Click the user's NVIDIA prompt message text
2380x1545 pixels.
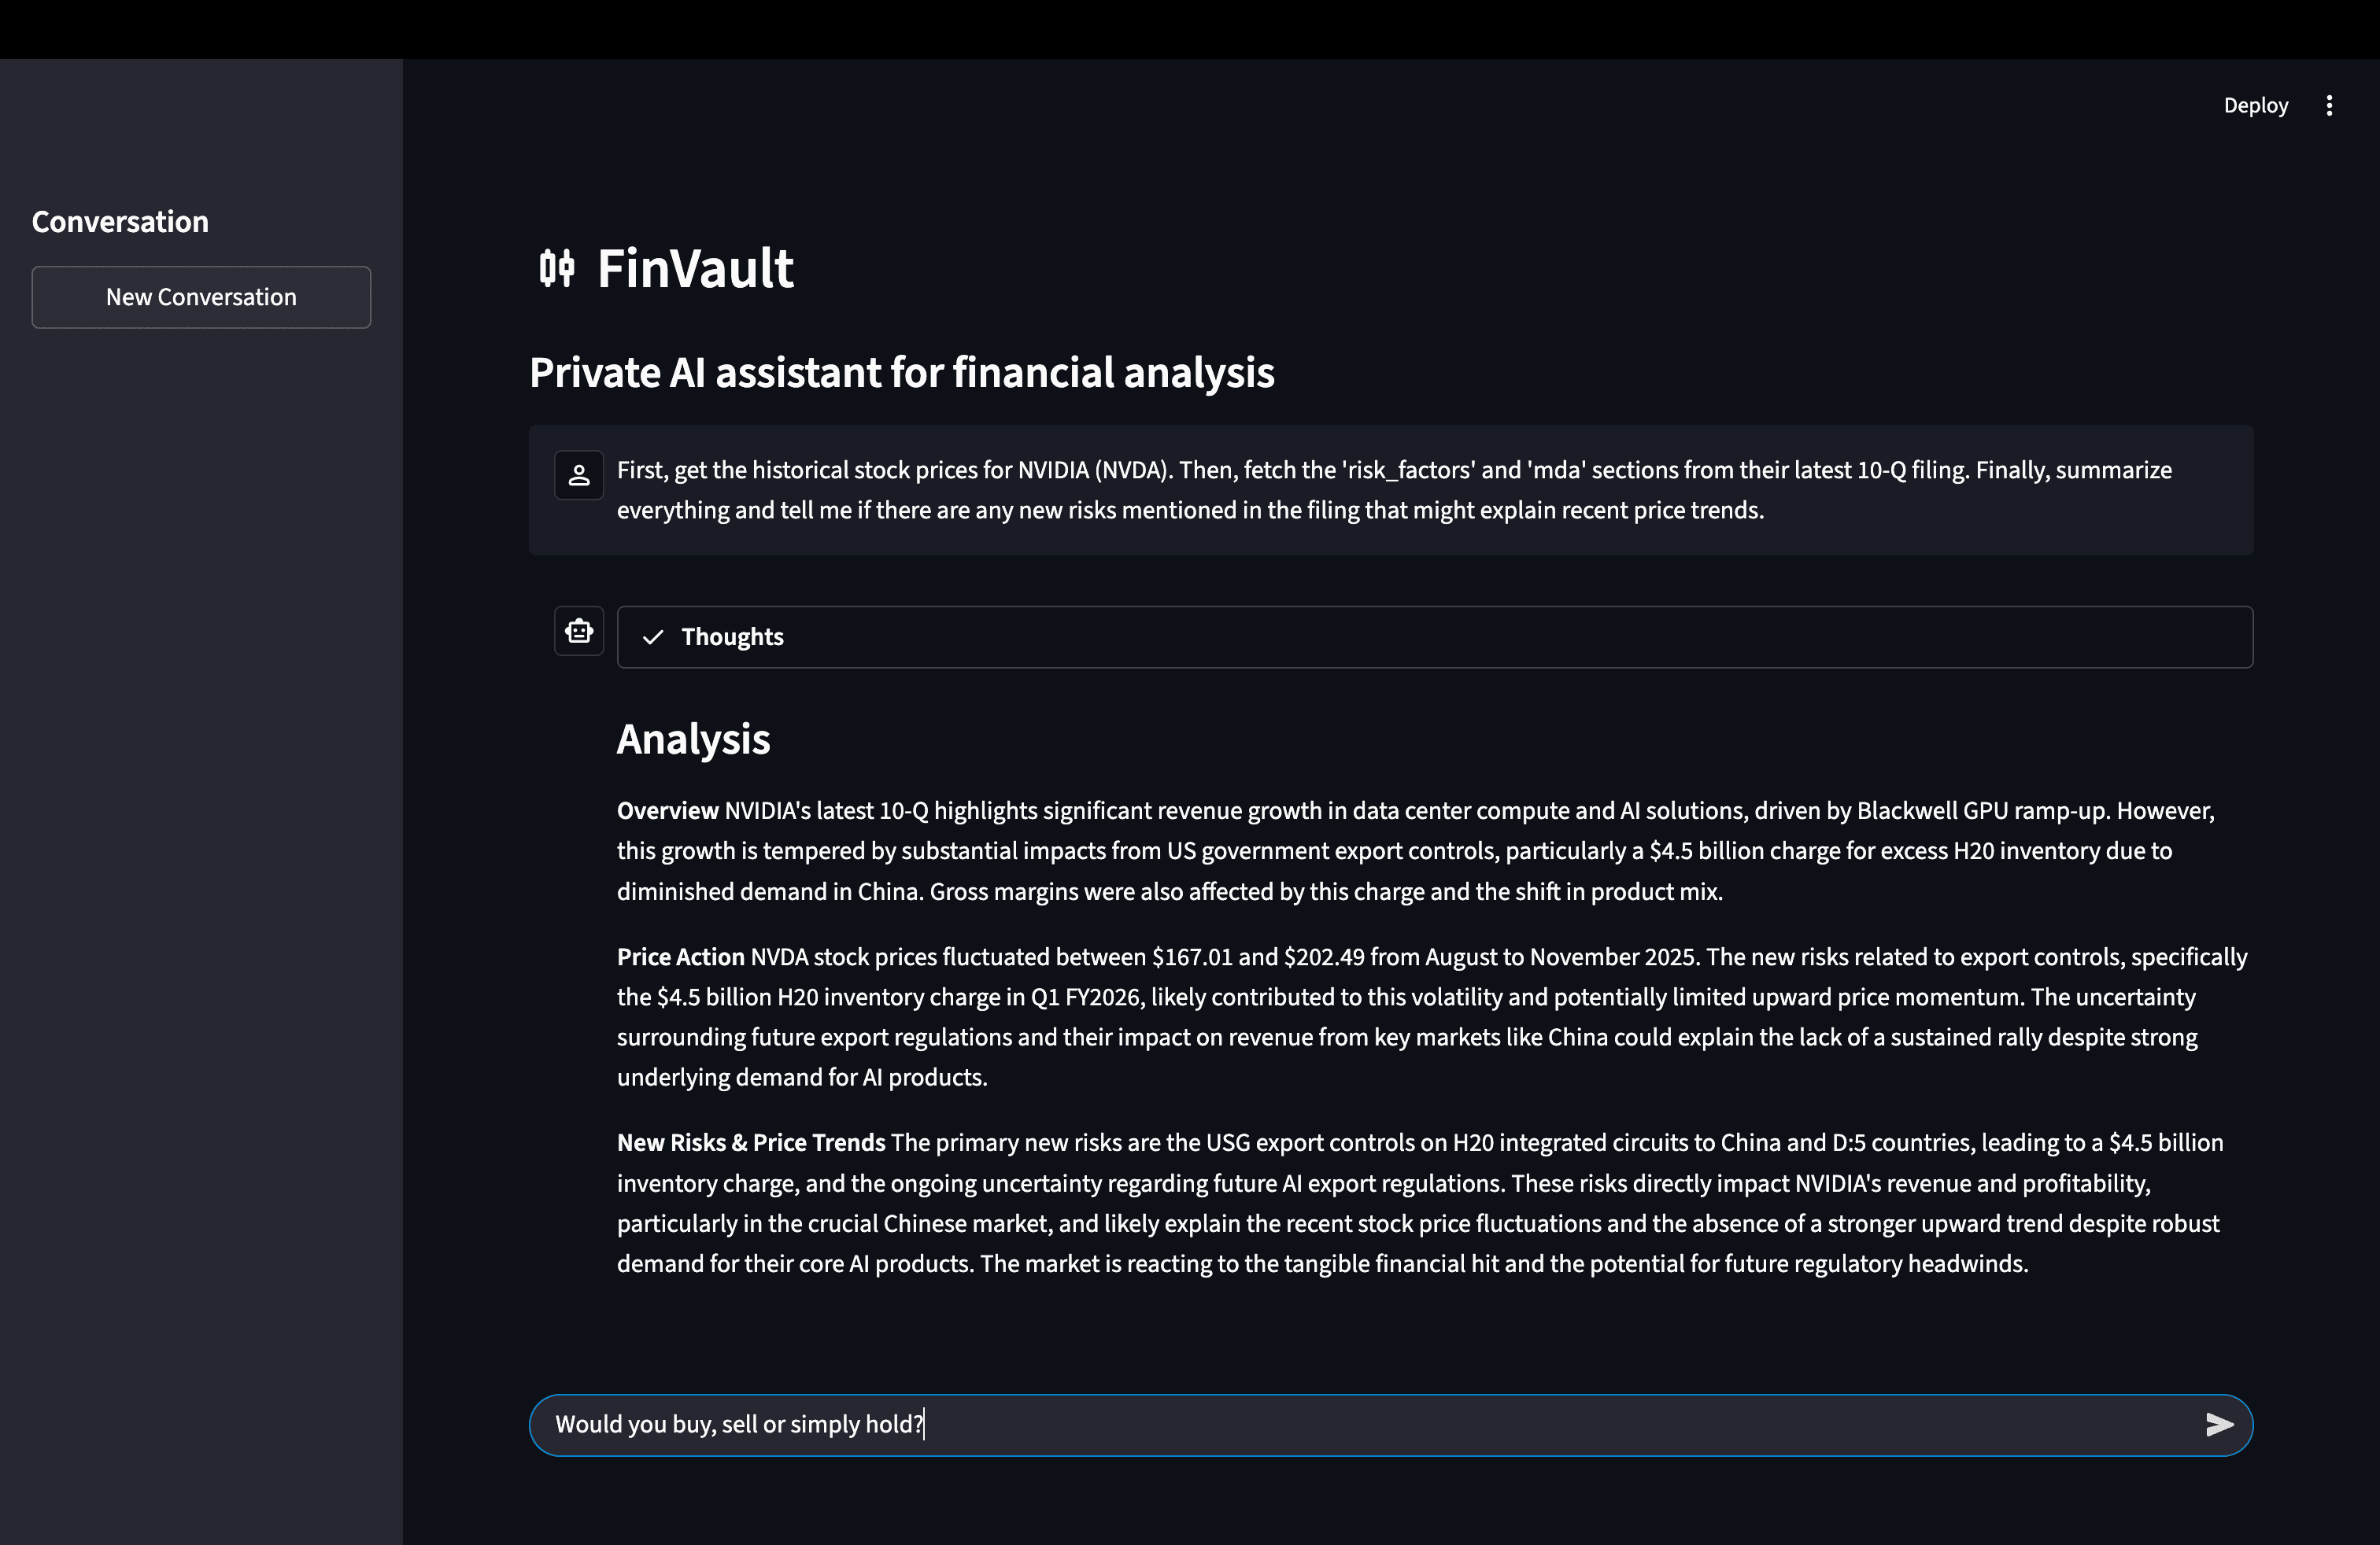[1190, 489]
